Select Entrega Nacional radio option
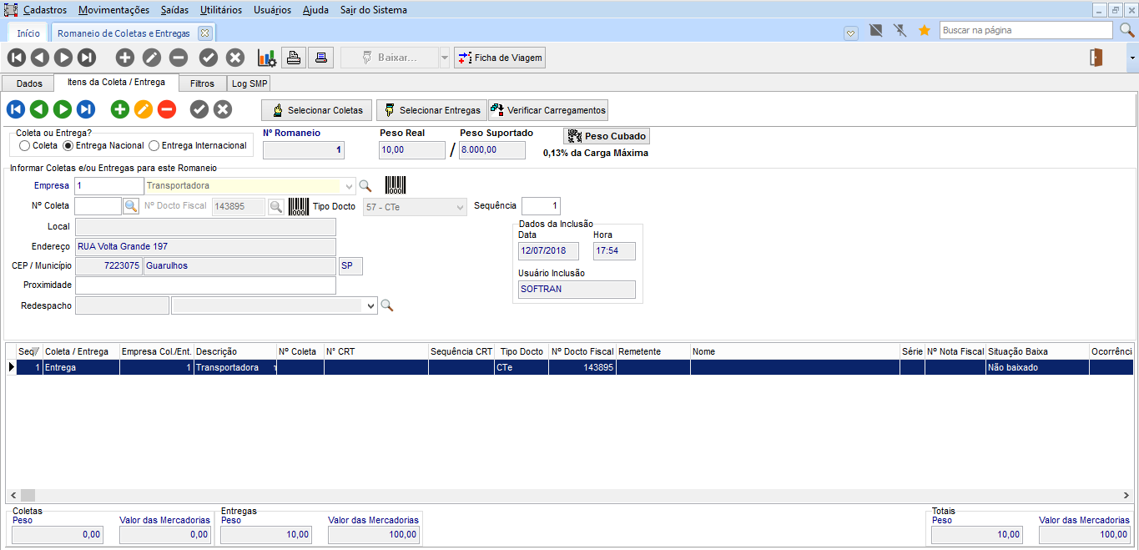Screen dimensions: 1139x550 pos(68,145)
